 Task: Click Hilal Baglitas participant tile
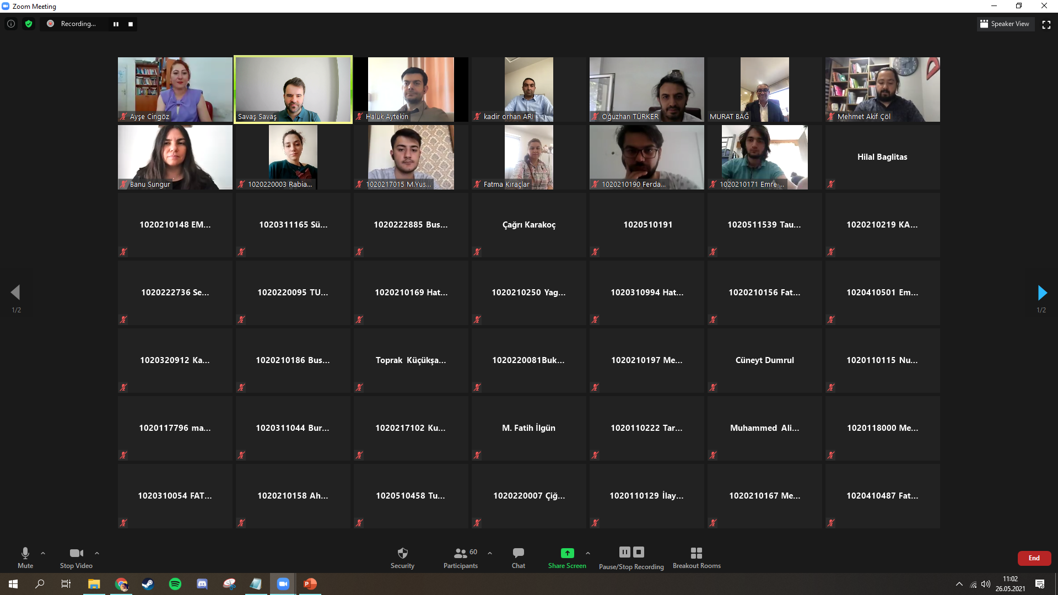click(x=883, y=157)
